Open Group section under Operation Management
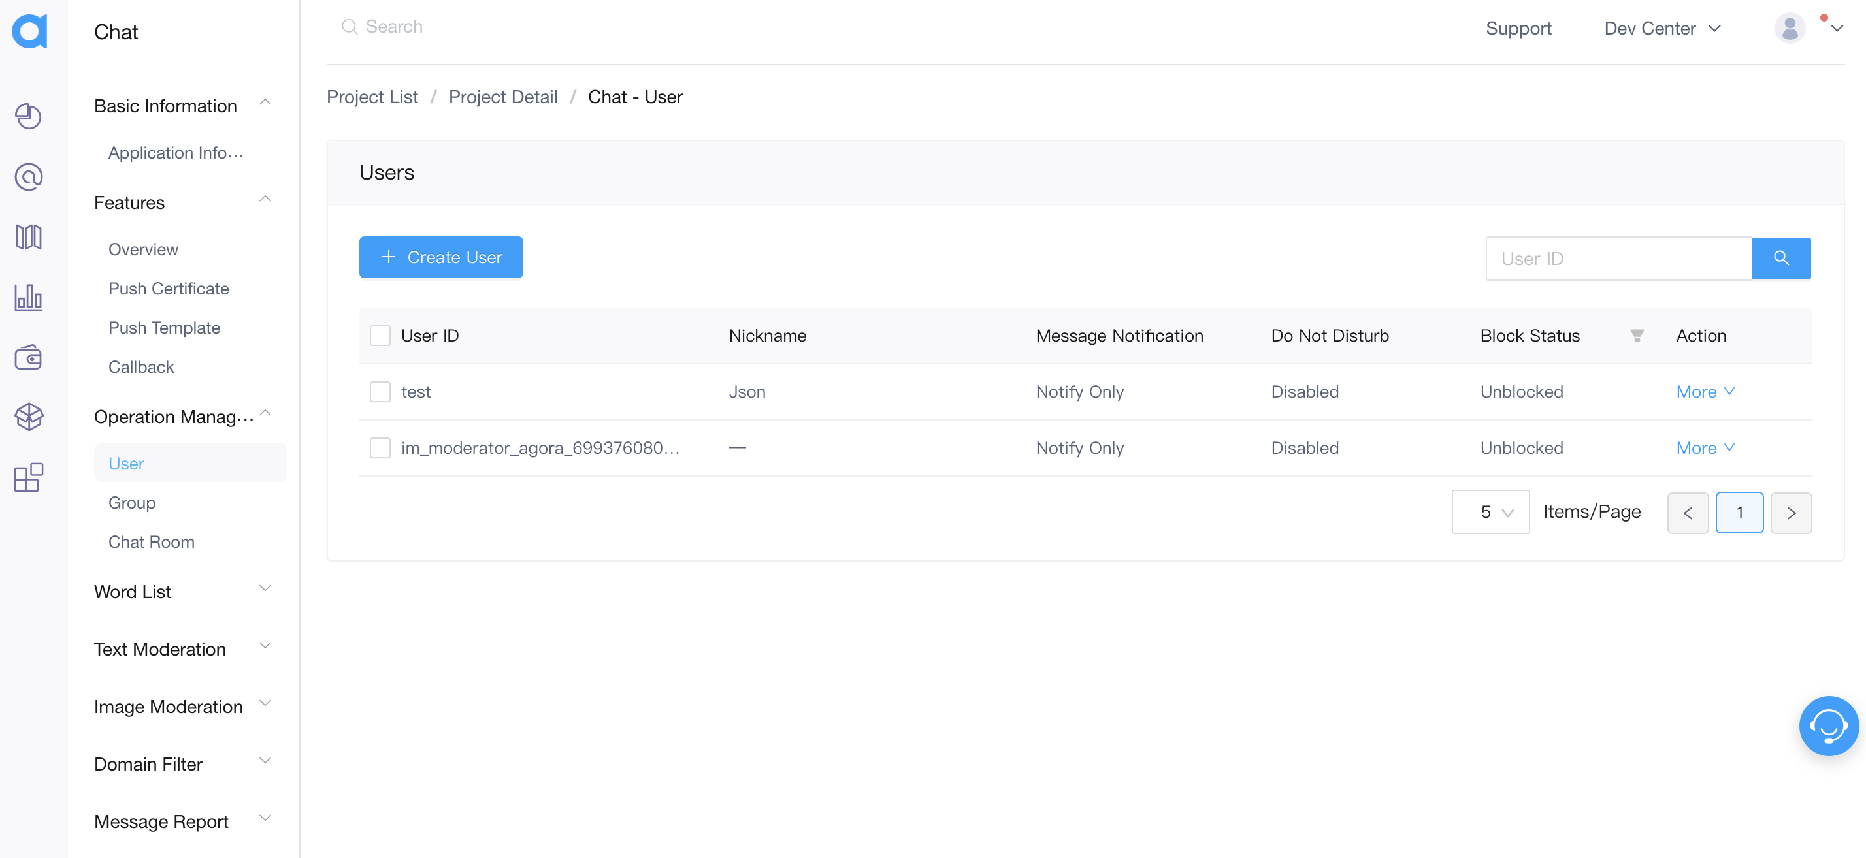 (132, 502)
